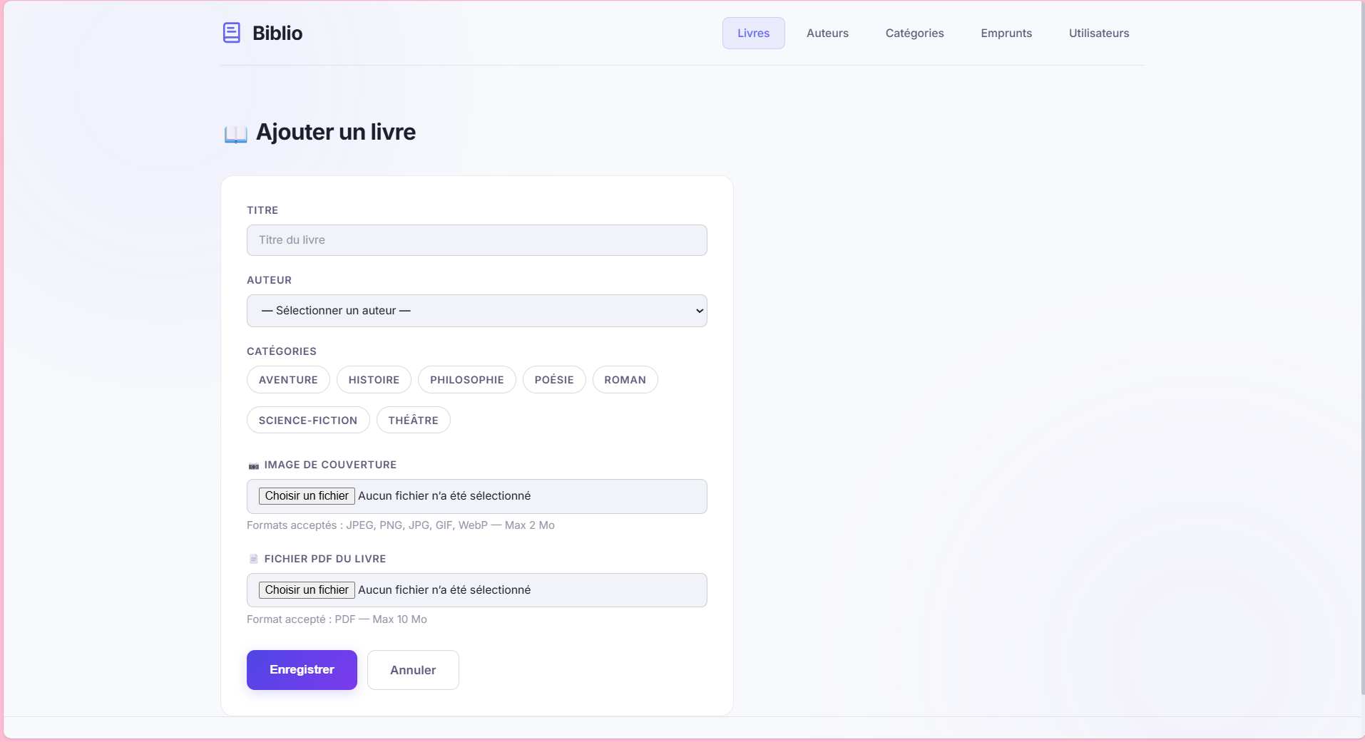This screenshot has width=1365, height=742.
Task: Toggle the Théâtre category chip
Action: pyautogui.click(x=413, y=421)
